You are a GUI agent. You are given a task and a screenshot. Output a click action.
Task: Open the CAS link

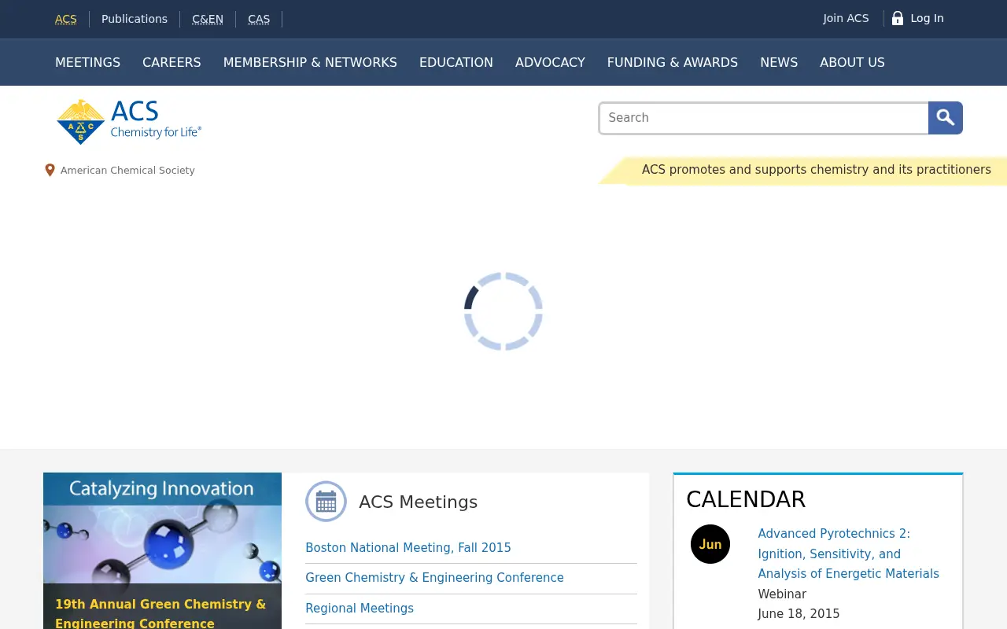[x=259, y=19]
